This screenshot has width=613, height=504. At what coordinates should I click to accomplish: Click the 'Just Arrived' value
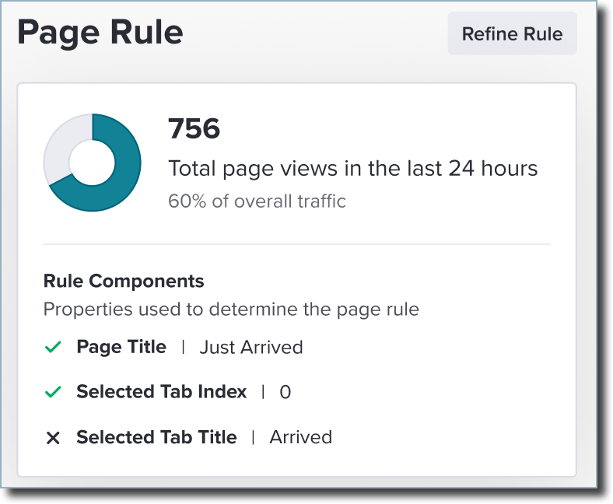(x=251, y=347)
